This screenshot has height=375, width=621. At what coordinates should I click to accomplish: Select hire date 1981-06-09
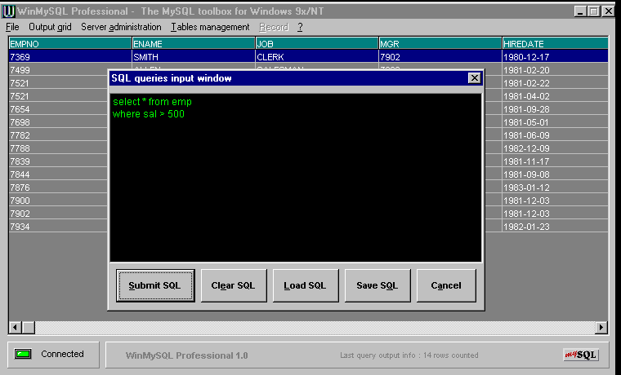click(556, 135)
